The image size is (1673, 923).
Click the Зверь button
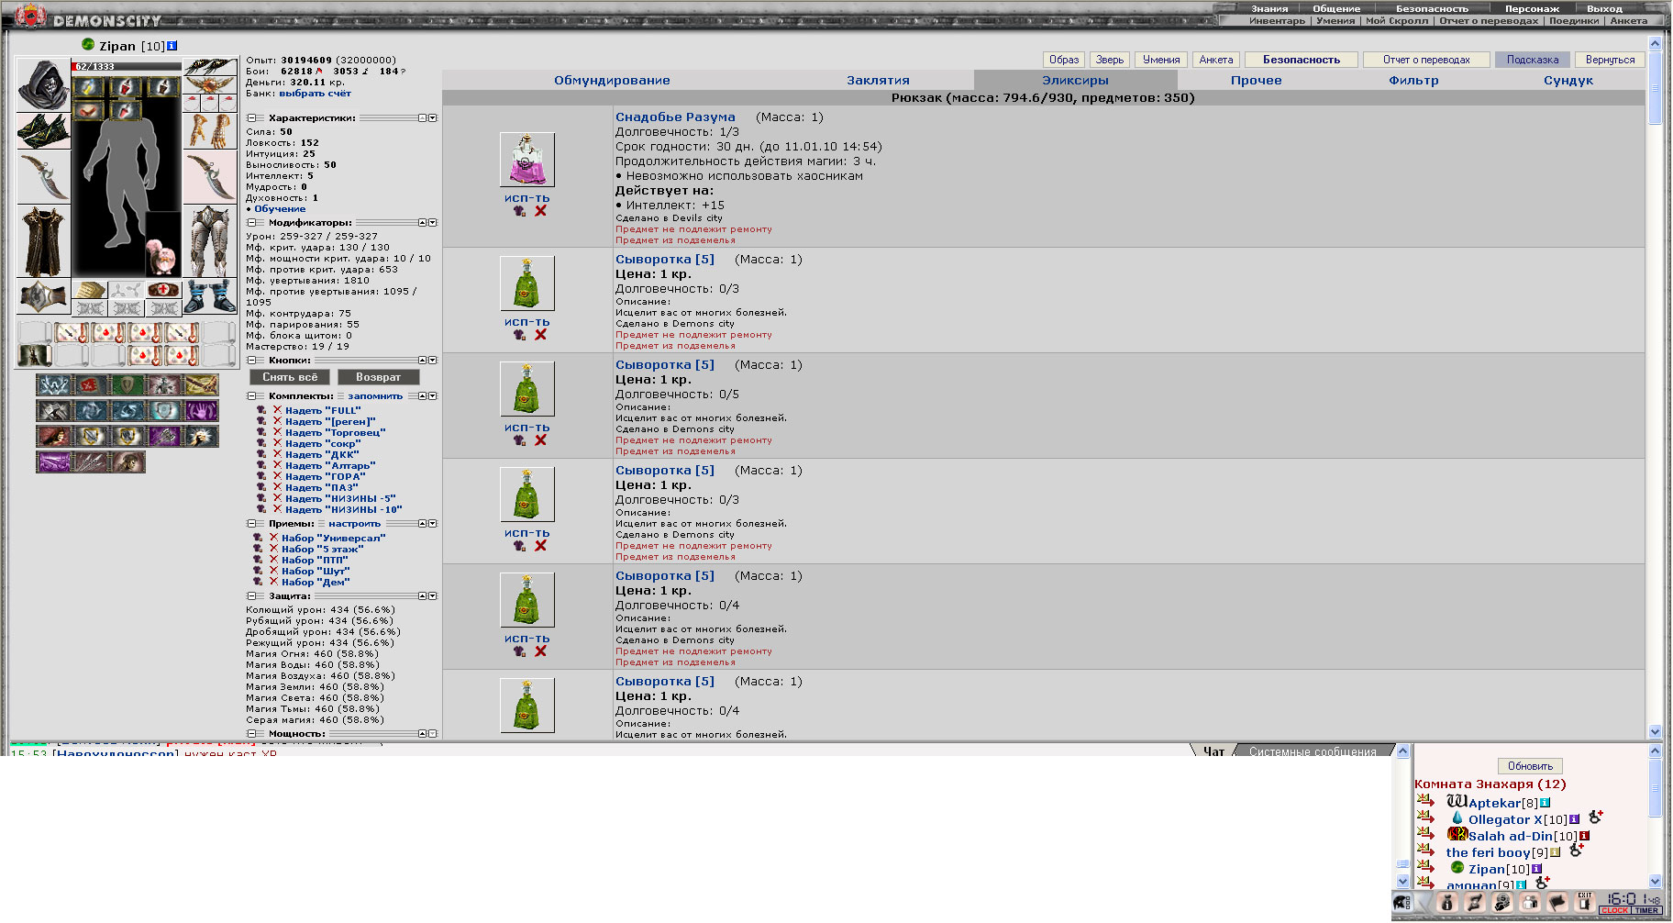click(1110, 60)
